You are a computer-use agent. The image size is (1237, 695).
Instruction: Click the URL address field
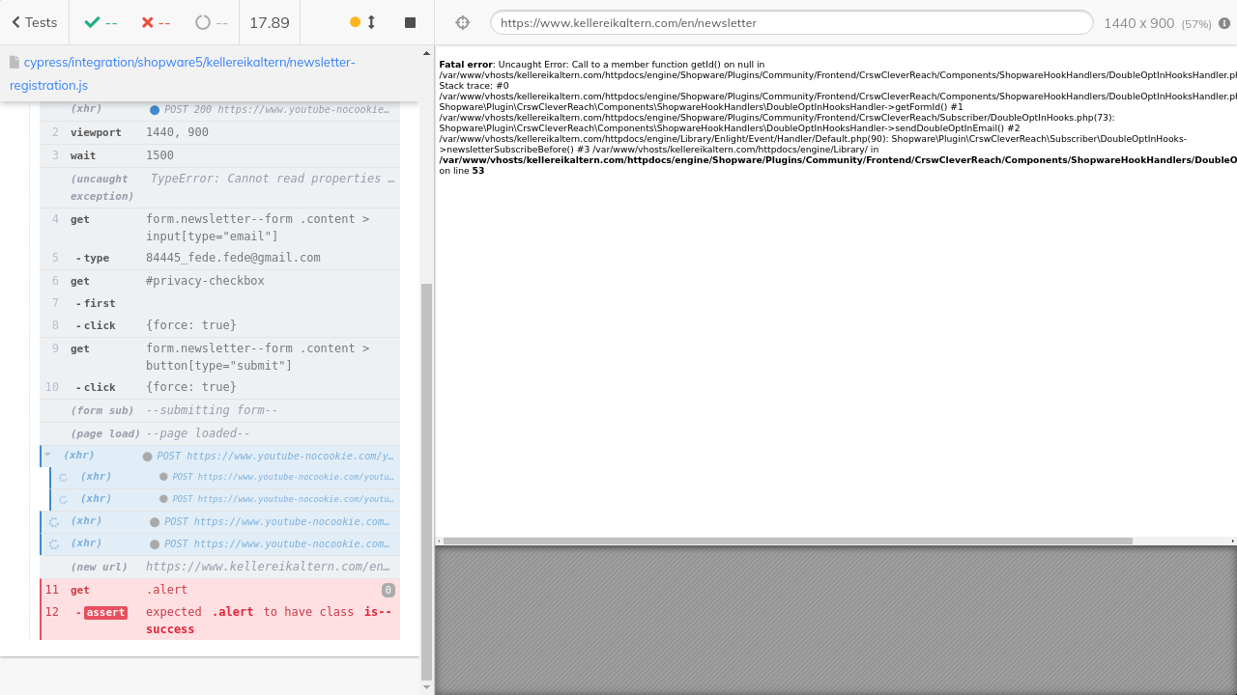pos(791,22)
